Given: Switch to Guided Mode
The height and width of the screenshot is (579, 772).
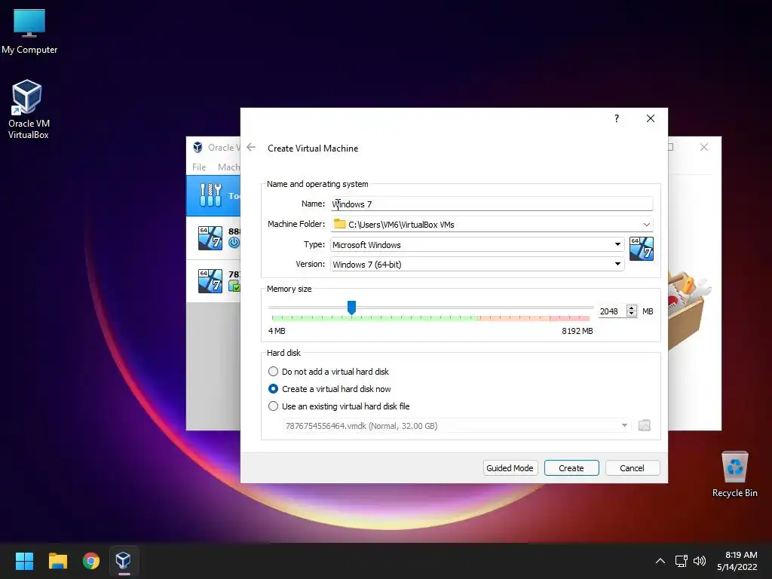Looking at the screenshot, I should coord(510,467).
